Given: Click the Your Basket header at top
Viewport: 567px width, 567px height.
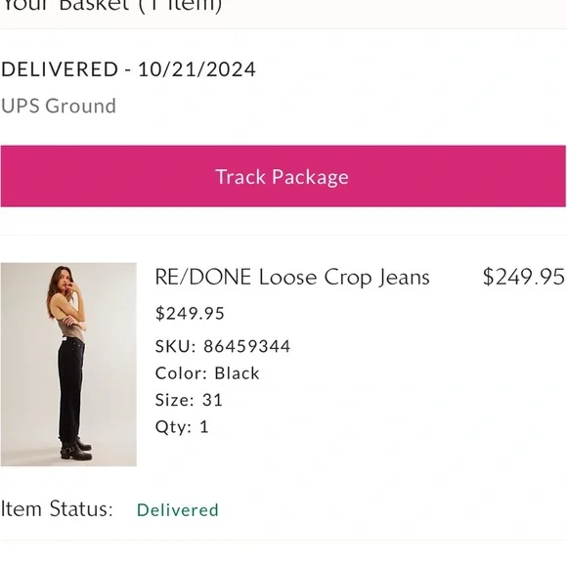Looking at the screenshot, I should click(111, 6).
